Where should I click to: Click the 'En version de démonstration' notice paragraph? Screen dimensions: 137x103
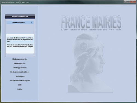pyautogui.click(x=20, y=40)
